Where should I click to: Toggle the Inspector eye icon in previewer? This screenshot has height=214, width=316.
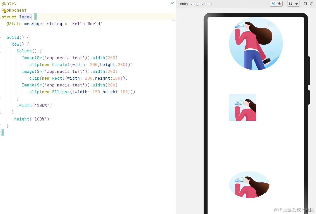click(x=273, y=4)
